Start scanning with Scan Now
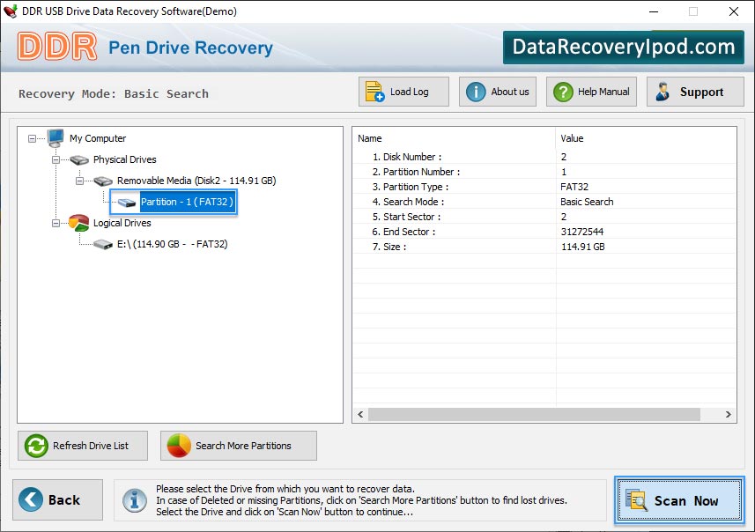Viewport: 755px width, 532px height. (679, 499)
